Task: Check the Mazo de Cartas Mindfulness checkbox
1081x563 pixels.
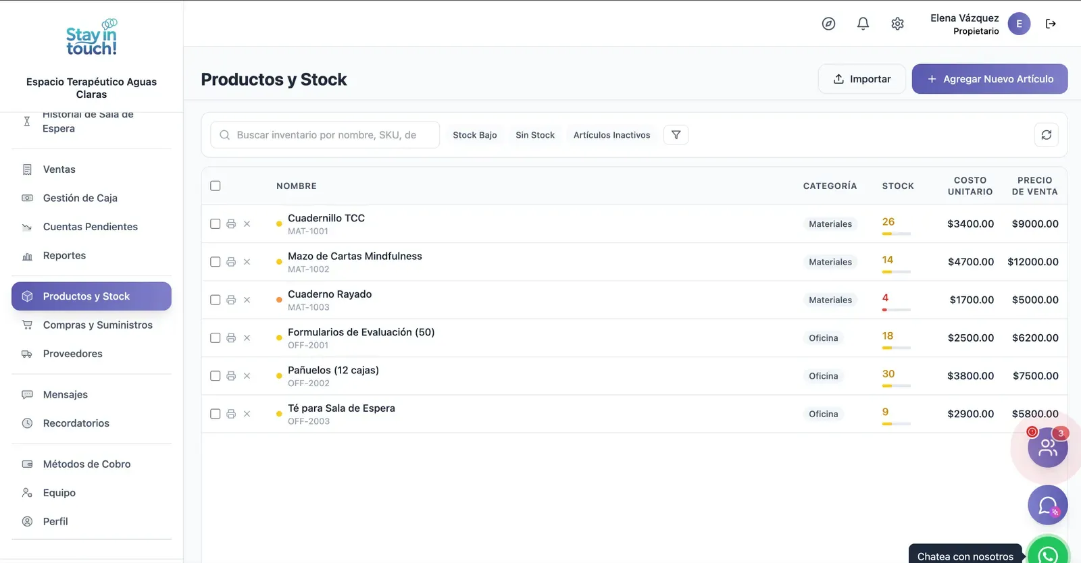Action: pos(216,262)
